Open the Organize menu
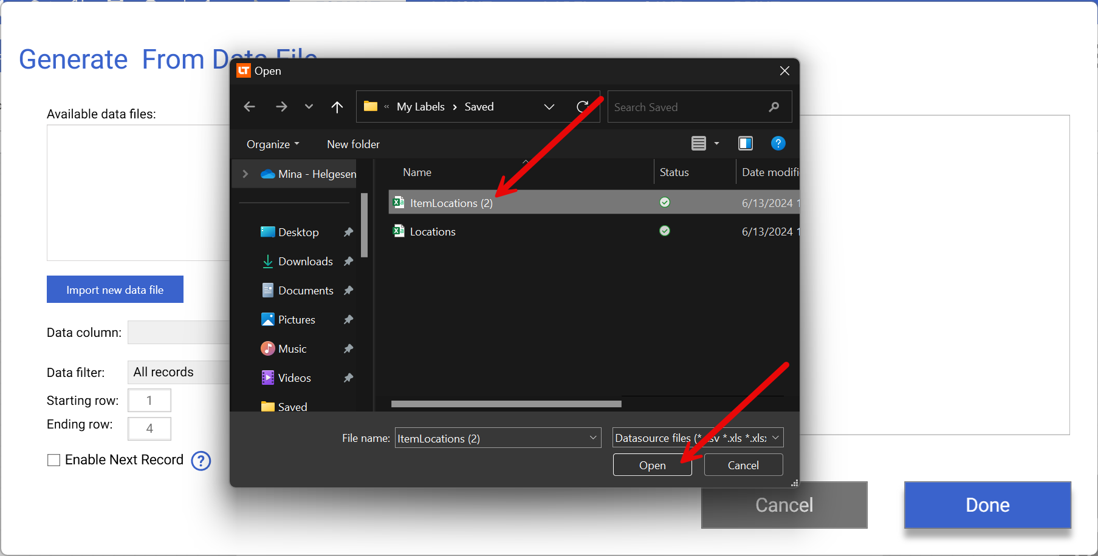Viewport: 1098px width, 556px height. tap(273, 144)
